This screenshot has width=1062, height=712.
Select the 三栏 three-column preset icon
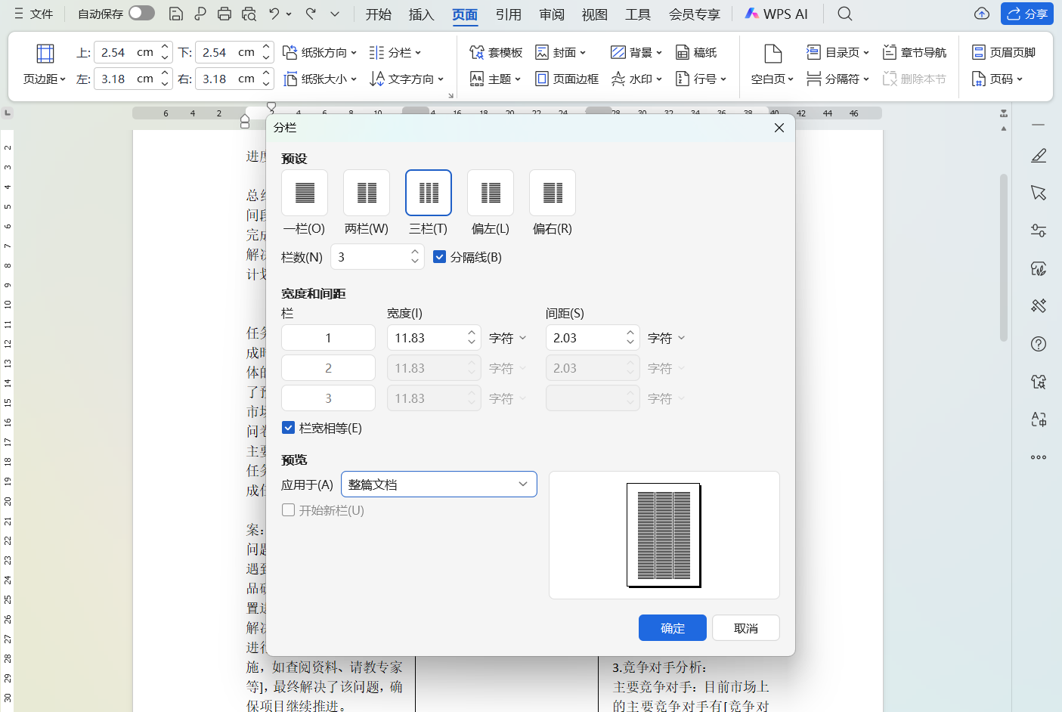pyautogui.click(x=428, y=193)
